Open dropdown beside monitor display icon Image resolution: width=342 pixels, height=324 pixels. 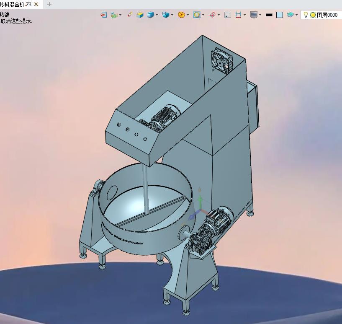point(260,15)
